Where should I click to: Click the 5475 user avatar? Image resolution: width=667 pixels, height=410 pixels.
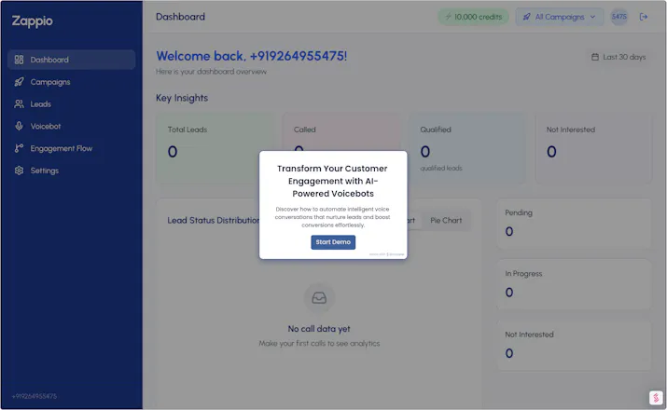click(x=618, y=17)
